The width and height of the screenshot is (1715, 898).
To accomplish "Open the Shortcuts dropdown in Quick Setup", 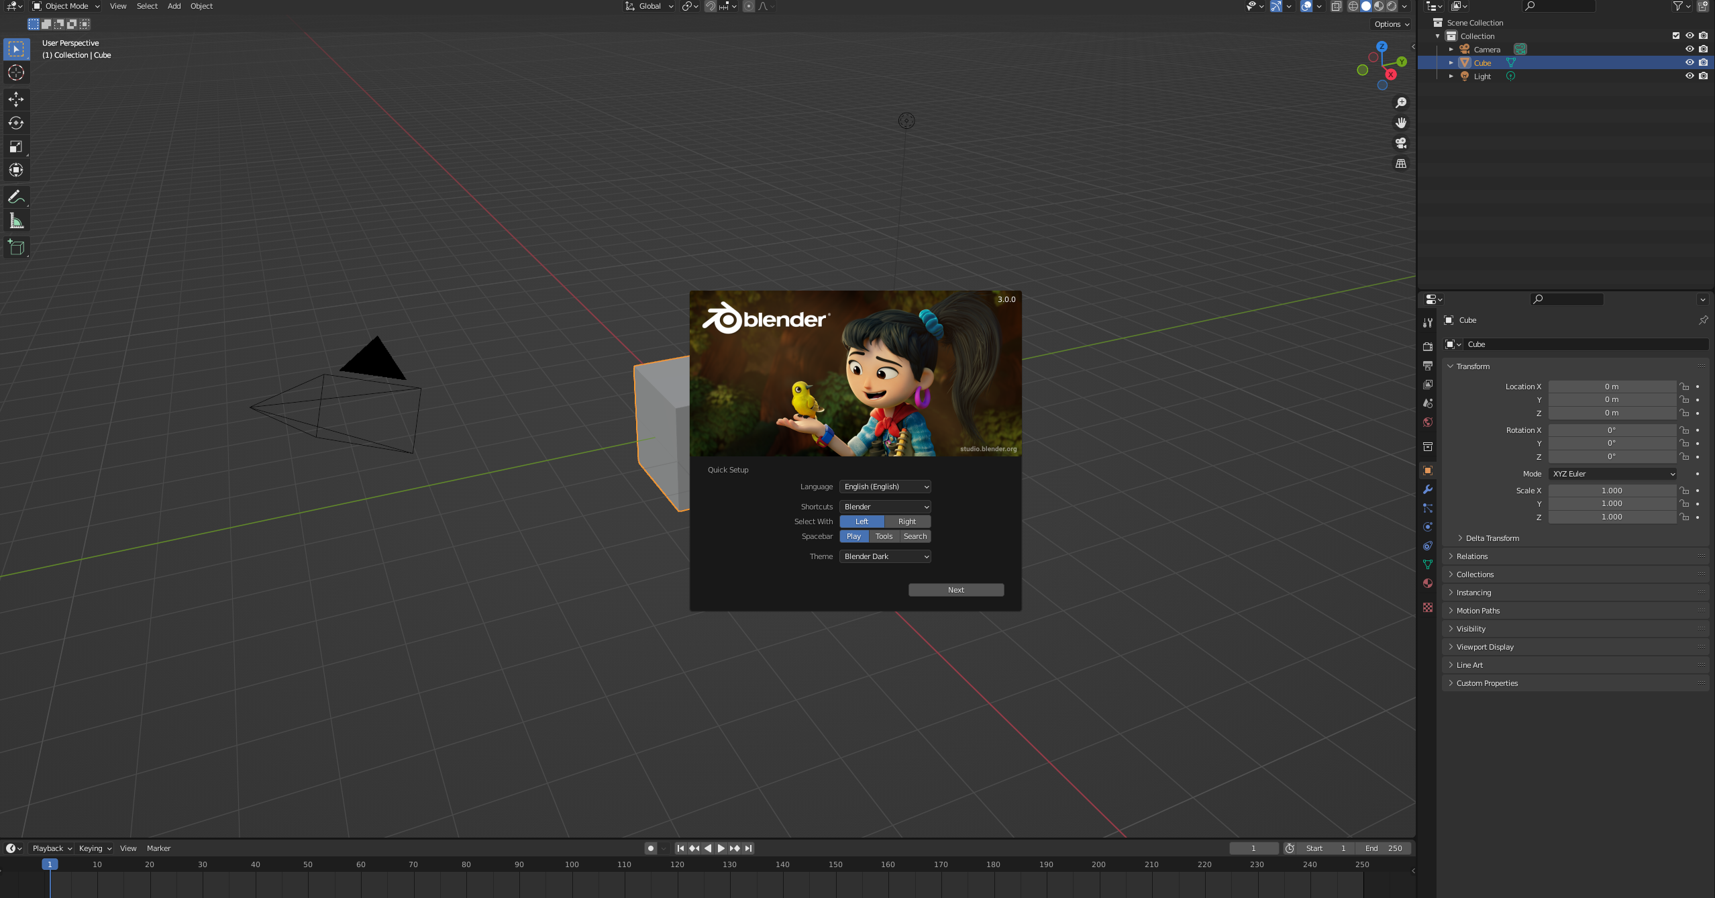I will [x=884, y=507].
